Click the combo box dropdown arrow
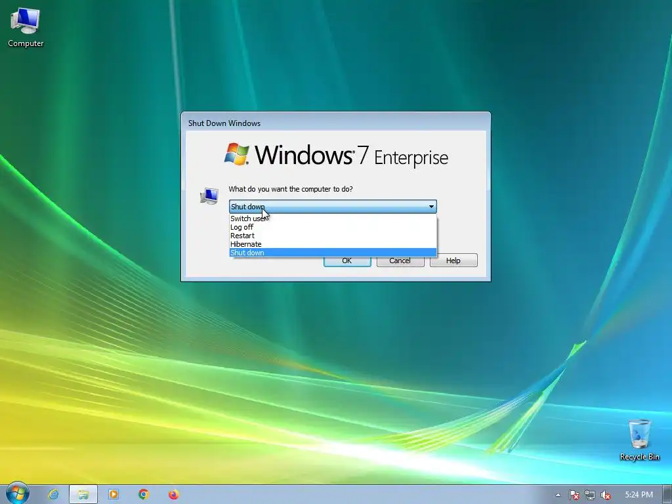Screen dimensions: 672x504 click(x=431, y=207)
